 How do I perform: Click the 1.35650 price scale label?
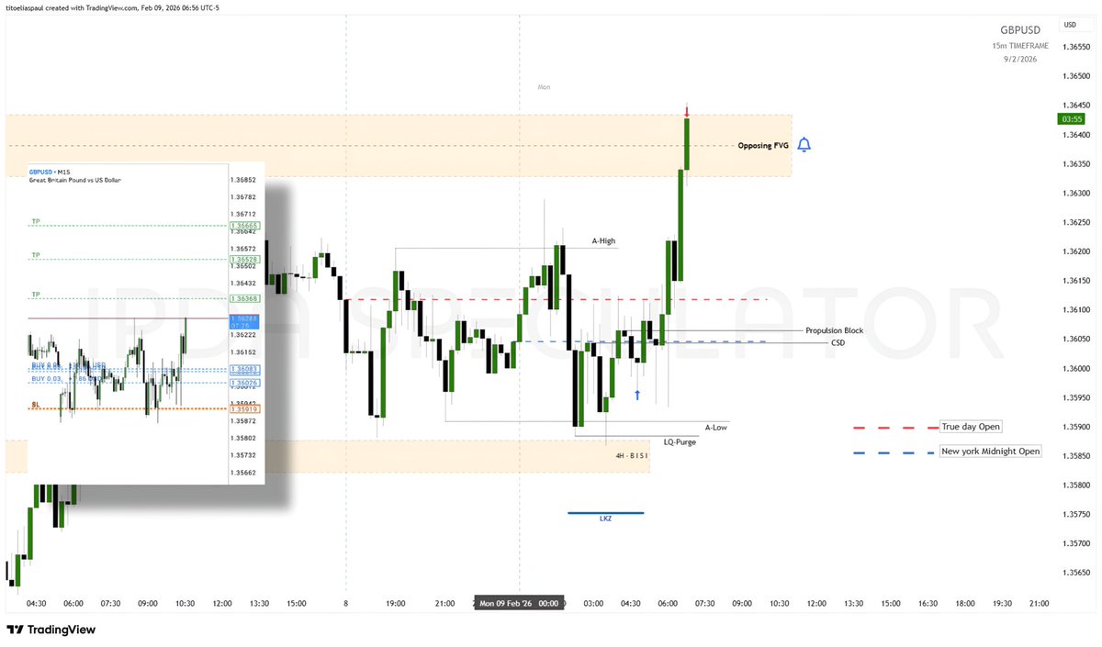1076,574
